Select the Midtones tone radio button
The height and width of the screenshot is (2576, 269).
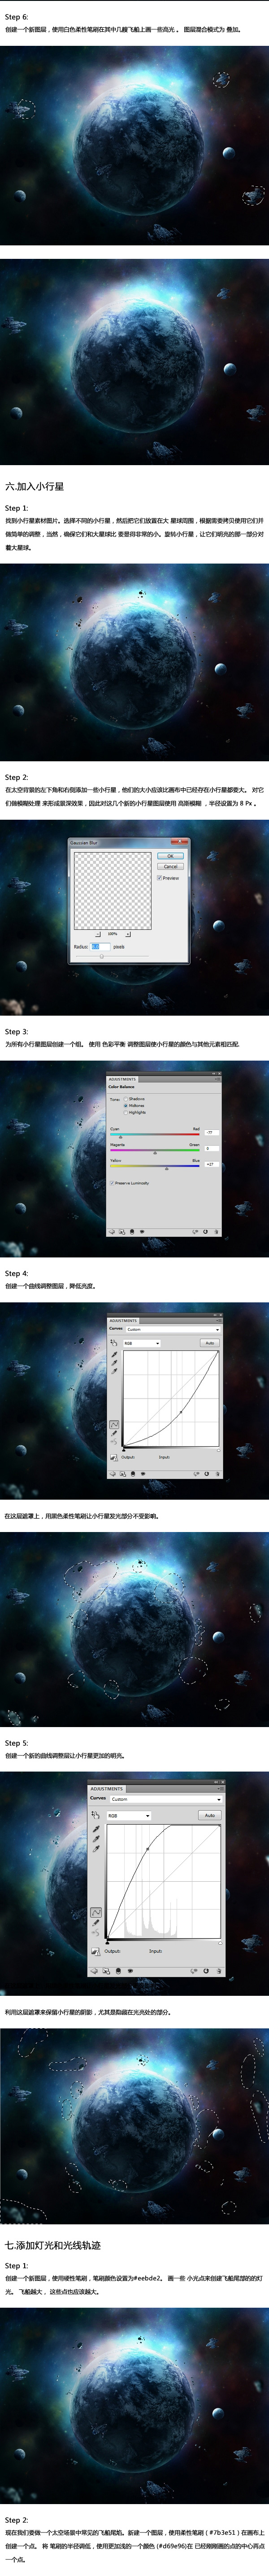[x=126, y=1106]
